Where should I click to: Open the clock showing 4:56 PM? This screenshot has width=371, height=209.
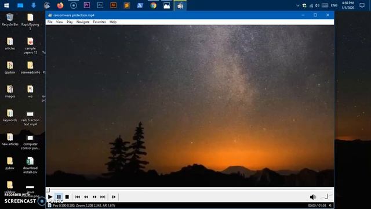[348, 5]
